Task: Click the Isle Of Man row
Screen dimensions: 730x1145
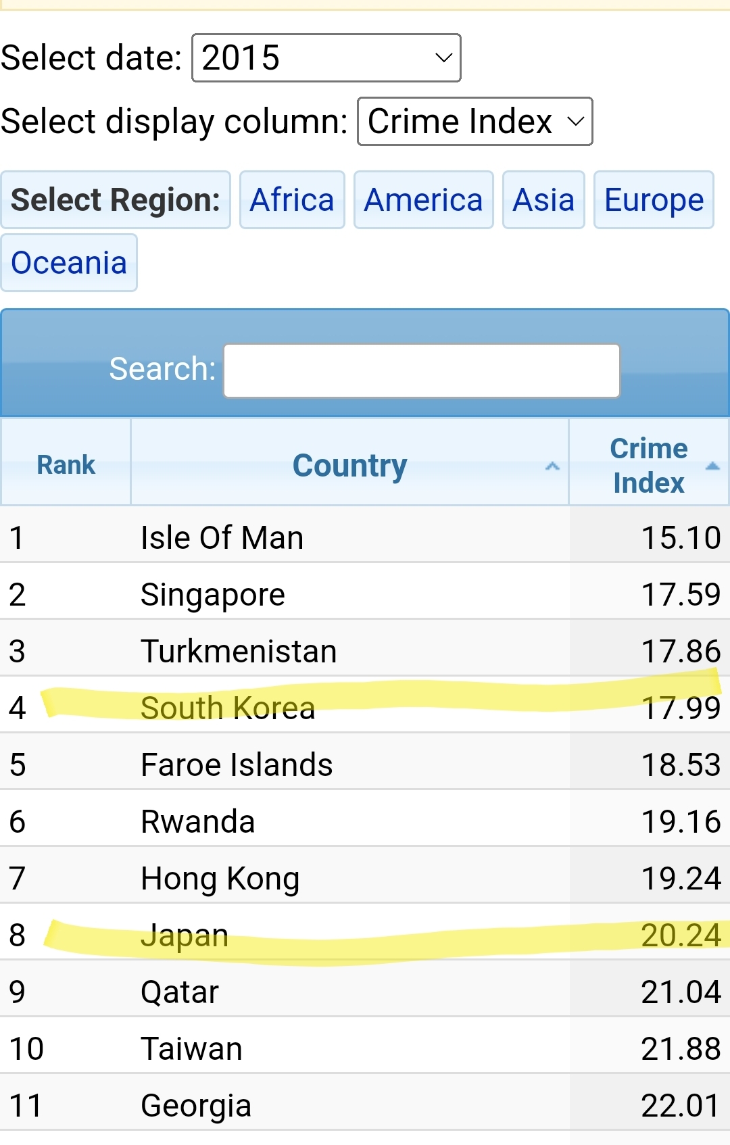Action: coord(365,537)
